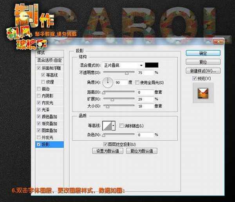The height and width of the screenshot is (202, 235).
Task: Expand the contour picker arrow
Action: click(x=114, y=126)
